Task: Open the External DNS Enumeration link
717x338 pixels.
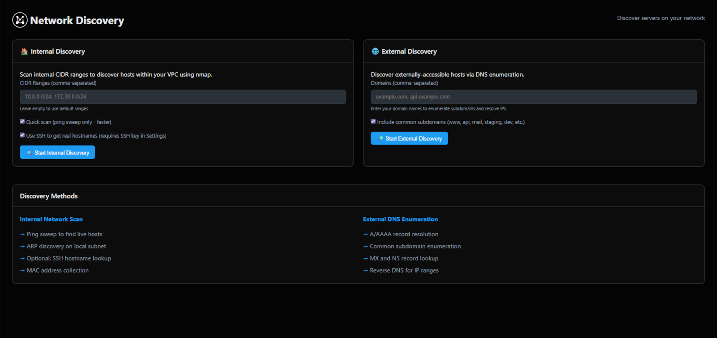Action: click(400, 219)
